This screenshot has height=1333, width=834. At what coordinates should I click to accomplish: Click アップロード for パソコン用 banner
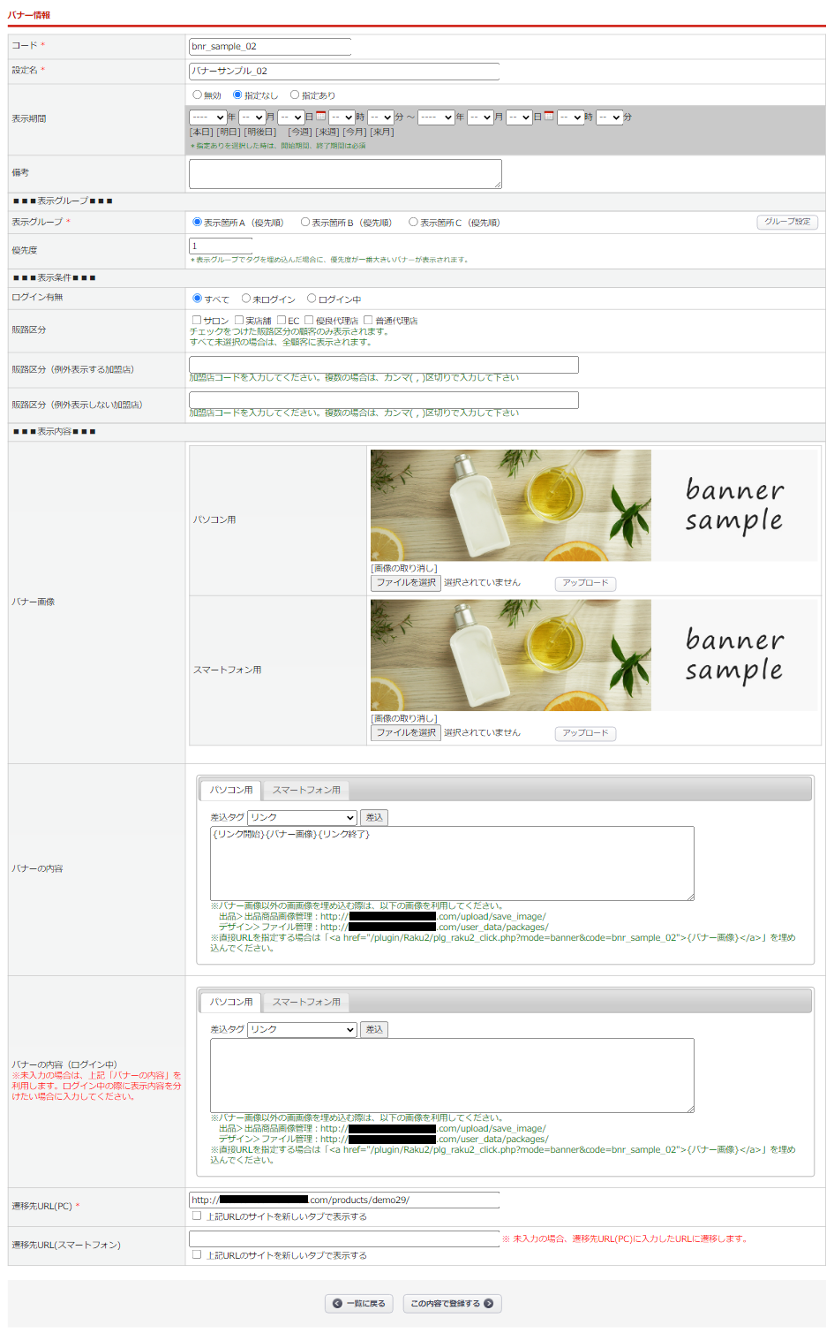click(585, 583)
